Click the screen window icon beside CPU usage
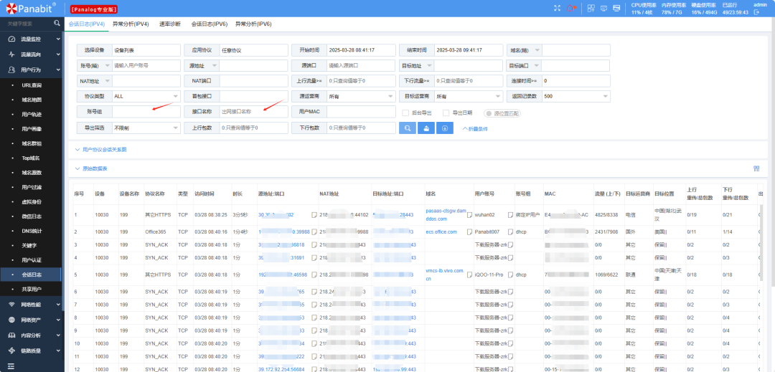The height and width of the screenshot is (372, 775). pyautogui.click(x=616, y=8)
